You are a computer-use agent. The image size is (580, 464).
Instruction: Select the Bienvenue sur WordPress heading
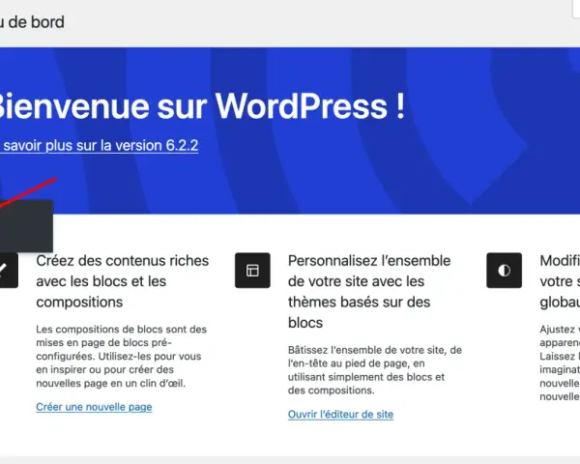point(202,106)
